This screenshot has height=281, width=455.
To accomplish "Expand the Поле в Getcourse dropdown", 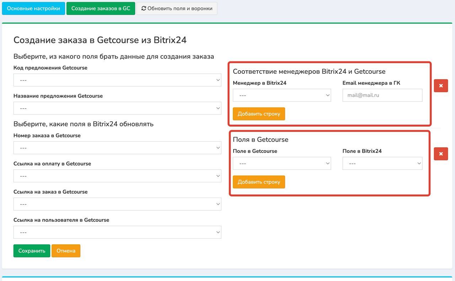I will coord(282,164).
